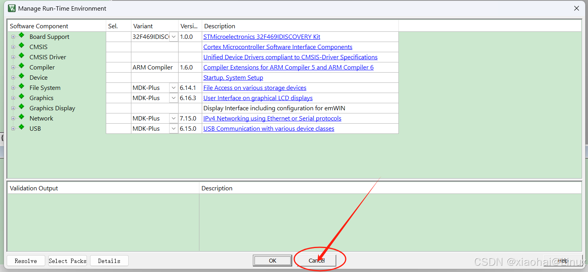
Task: Open Cortex Microcontroller Software Interface Components link
Action: click(278, 47)
